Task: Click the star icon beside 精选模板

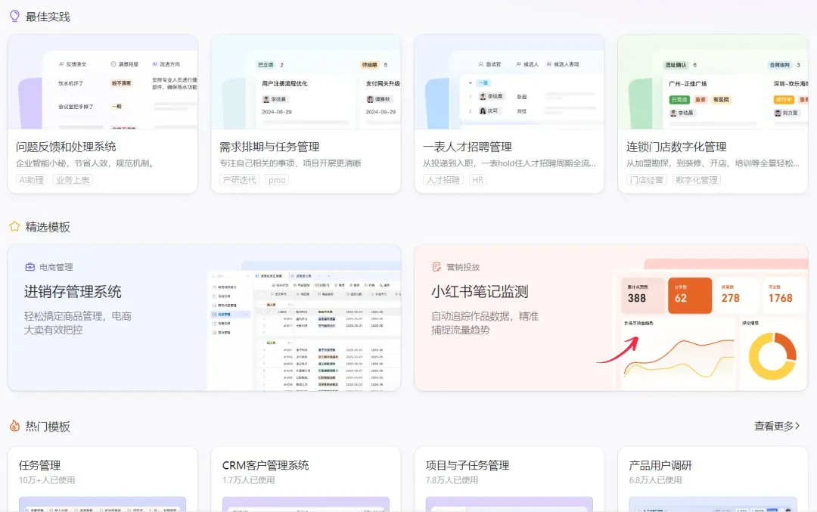Action: click(x=14, y=226)
